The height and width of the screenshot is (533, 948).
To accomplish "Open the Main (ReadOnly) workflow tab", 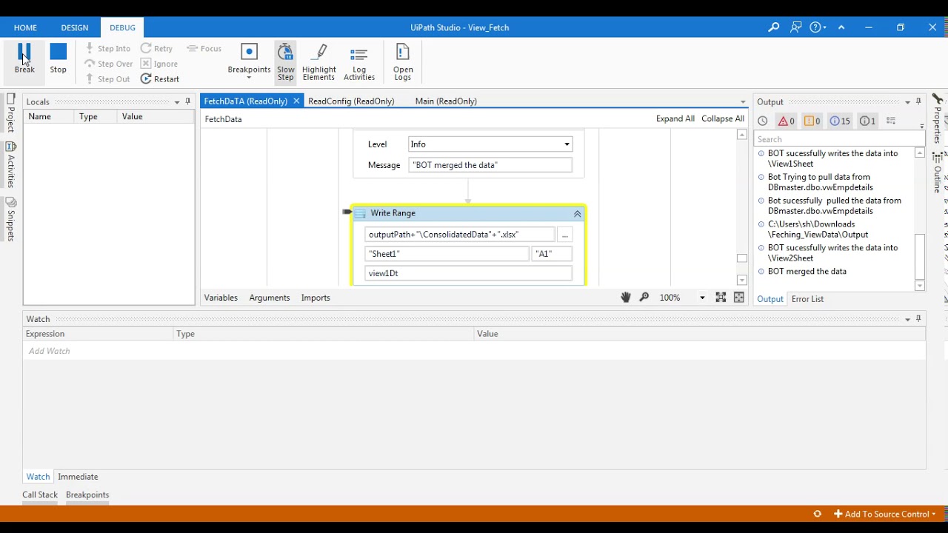I will tap(446, 101).
